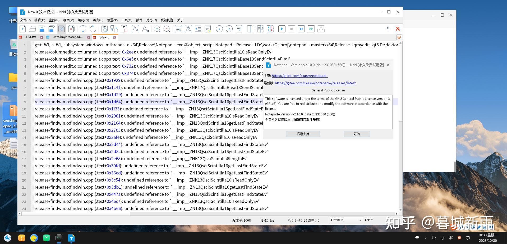Viewport: 507px width, 244px height.
Task: Toggle the indent guide icon
Action: point(198,29)
